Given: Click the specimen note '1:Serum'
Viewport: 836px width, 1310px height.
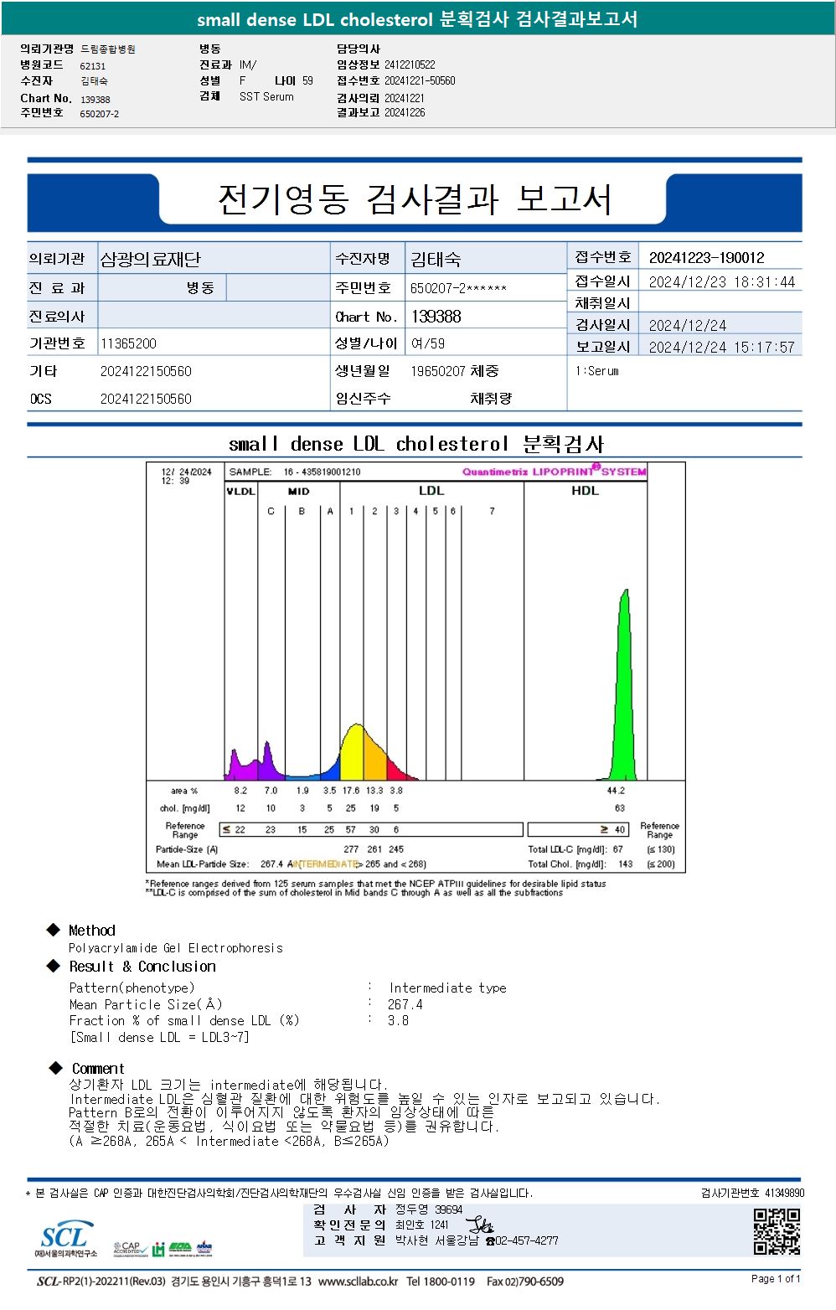Looking at the screenshot, I should [x=597, y=371].
